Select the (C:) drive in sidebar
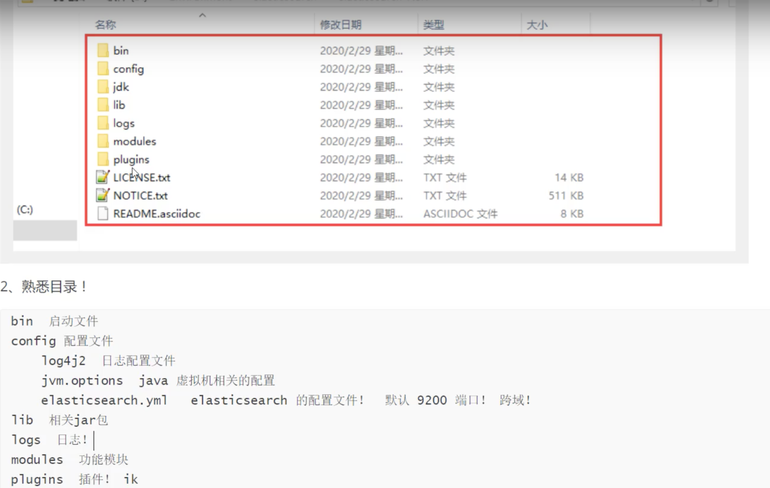 (25, 209)
